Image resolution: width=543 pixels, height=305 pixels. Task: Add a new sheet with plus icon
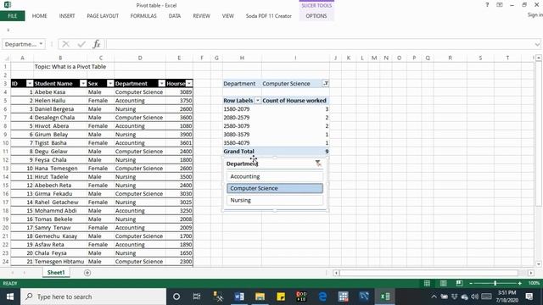pyautogui.click(x=87, y=273)
